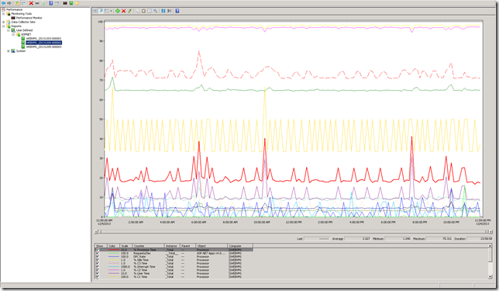Click the Average value field

tap(357, 238)
